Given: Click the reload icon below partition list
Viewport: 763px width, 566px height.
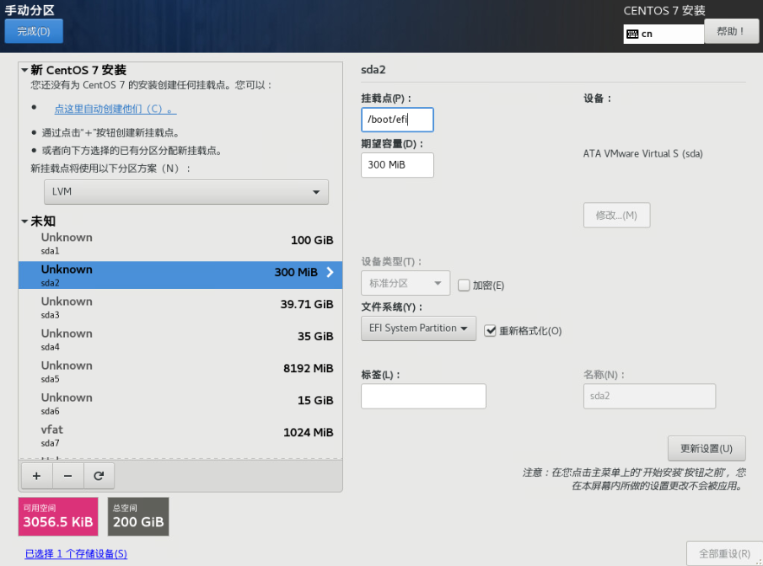Looking at the screenshot, I should (99, 476).
